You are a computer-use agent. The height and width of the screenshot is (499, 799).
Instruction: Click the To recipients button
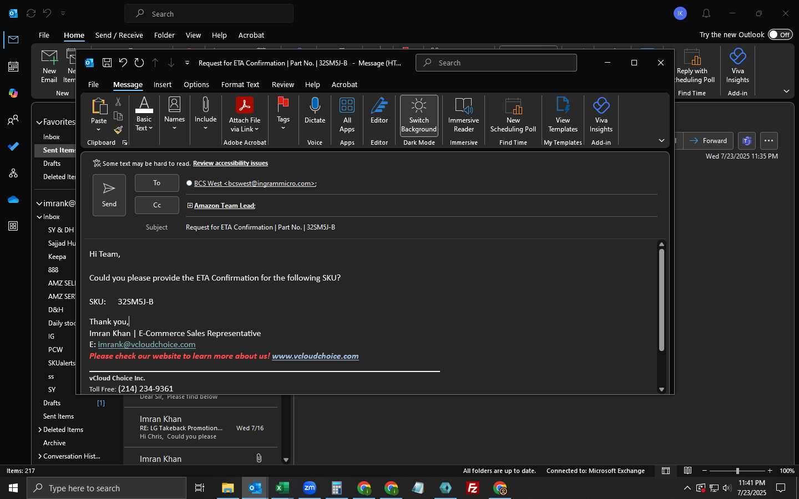[157, 183]
